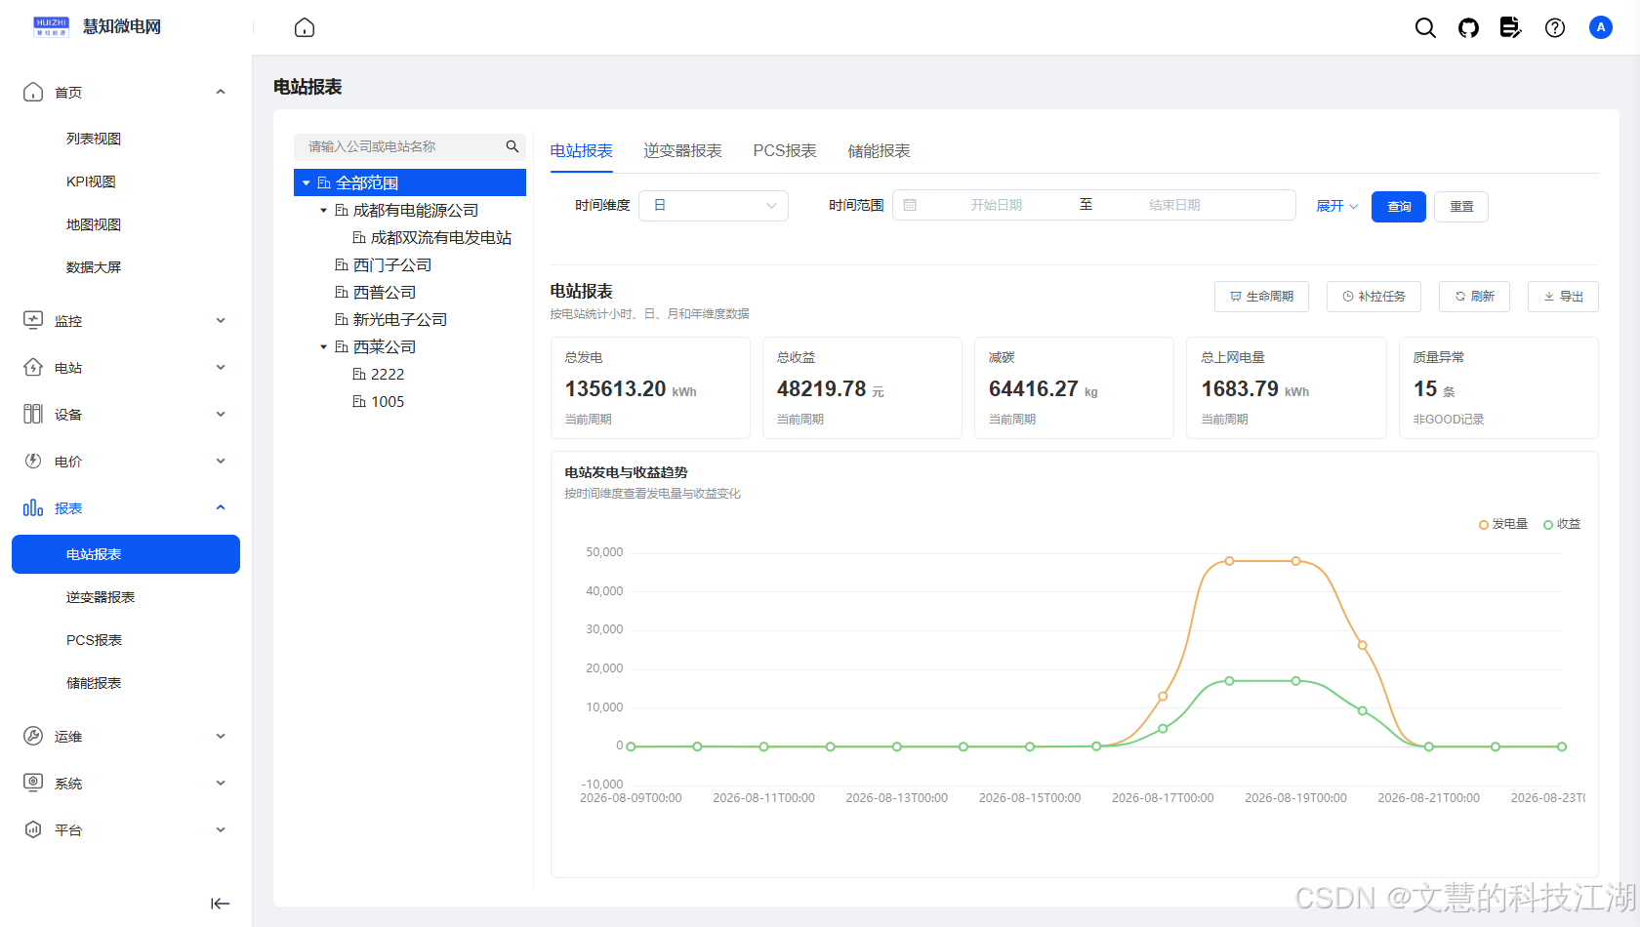Image resolution: width=1640 pixels, height=927 pixels.
Task: Click the 系统 system icon in sidebar
Action: (33, 783)
